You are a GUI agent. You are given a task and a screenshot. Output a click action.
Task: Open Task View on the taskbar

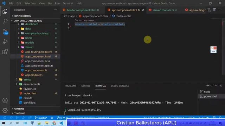click(x=18, y=123)
